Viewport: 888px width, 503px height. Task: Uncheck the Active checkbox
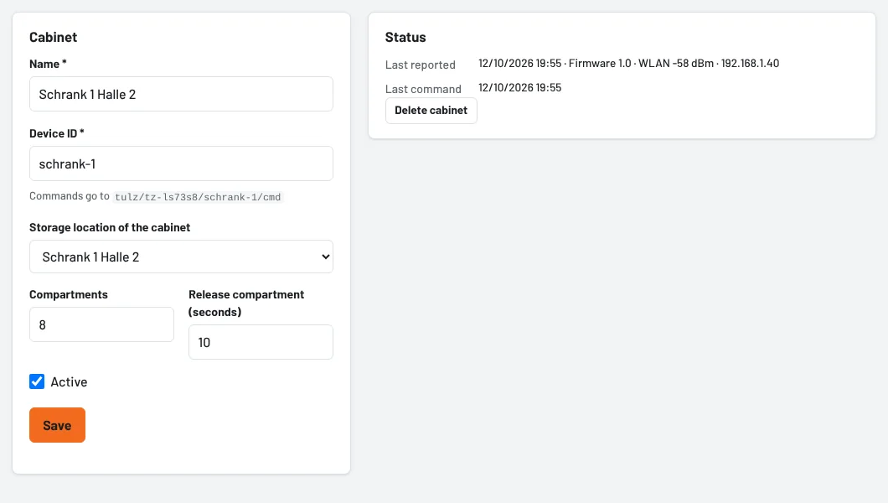[x=37, y=381]
